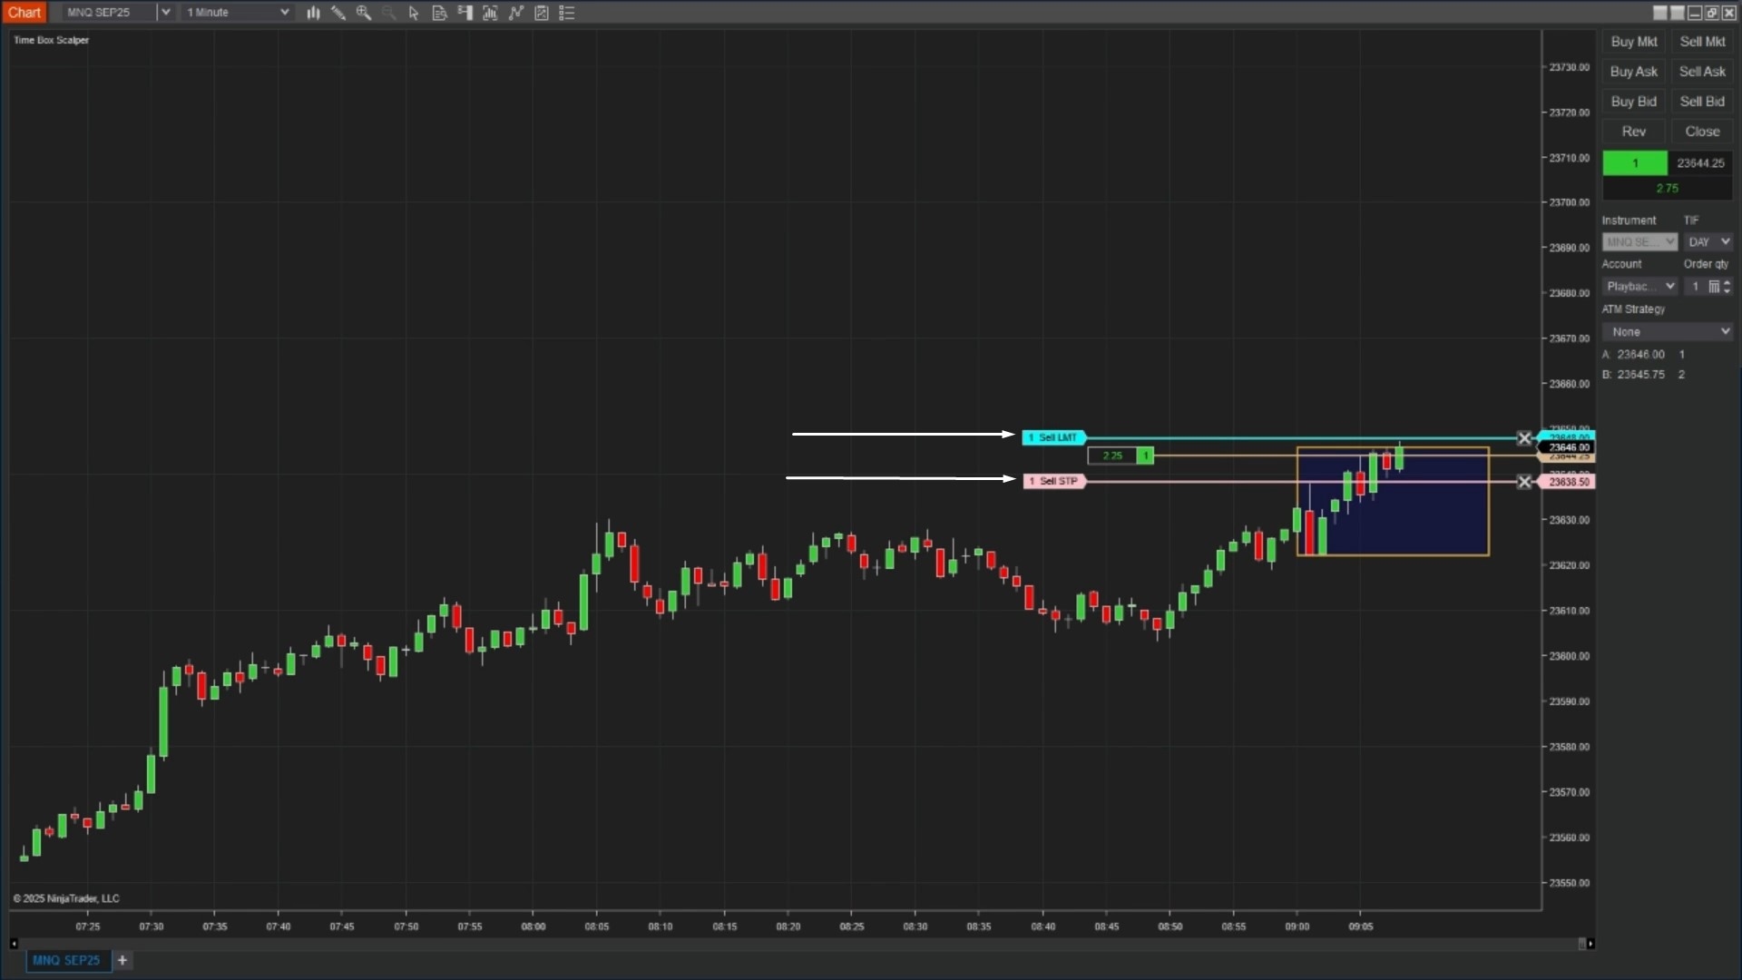Open the Data Box icon
This screenshot has width=1742, height=980.
(x=440, y=13)
